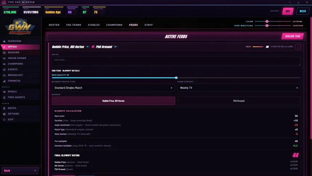The width and height of the screenshot is (312, 176).
Task: Click the Booking calendar icon
Action: [4, 53]
